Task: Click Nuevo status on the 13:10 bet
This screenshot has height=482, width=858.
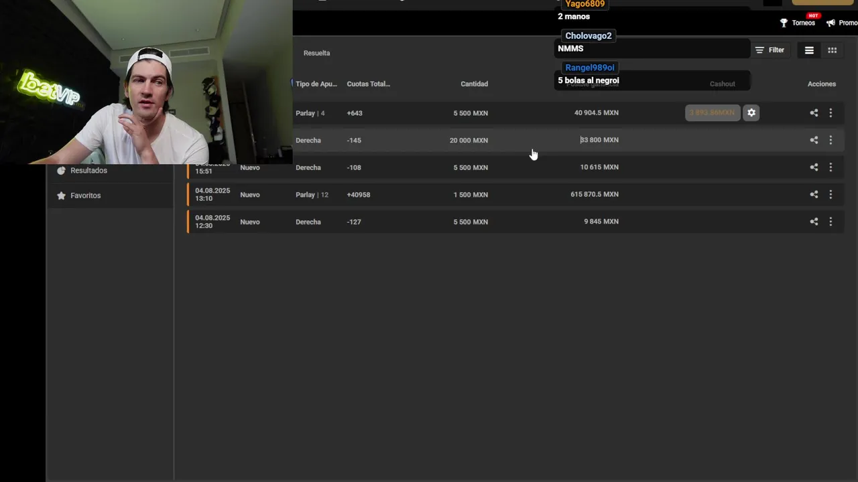Action: coord(250,195)
